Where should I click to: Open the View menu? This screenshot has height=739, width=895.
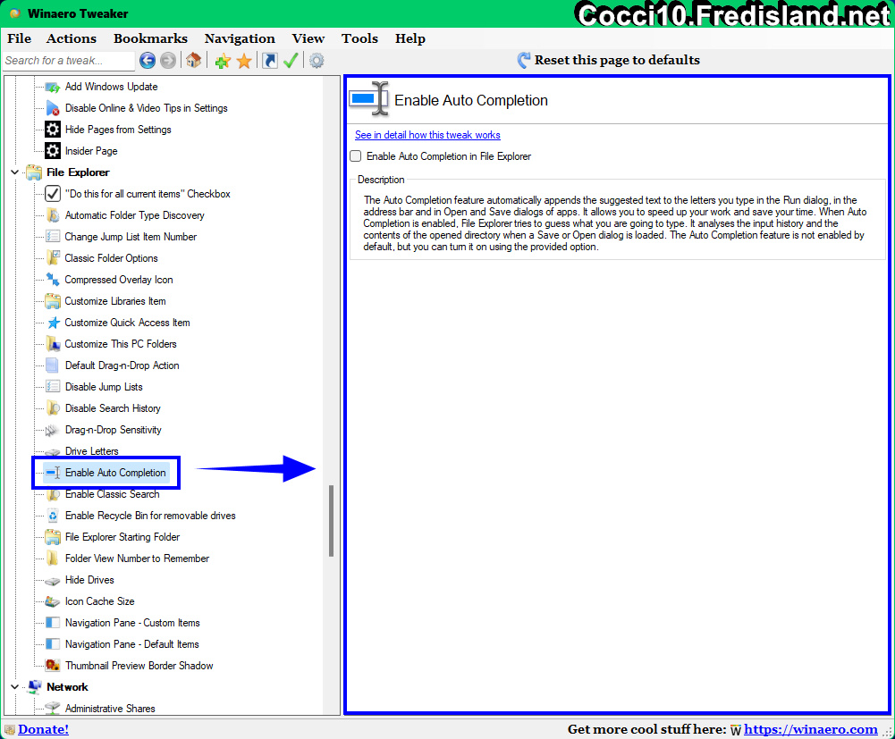coord(308,38)
